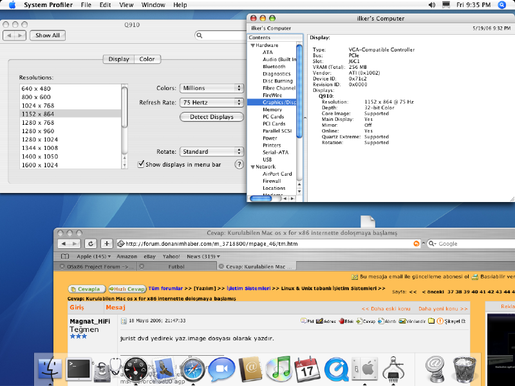The height and width of the screenshot is (386, 515).
Task: Collapse the Hardware tree section
Action: pyautogui.click(x=252, y=45)
